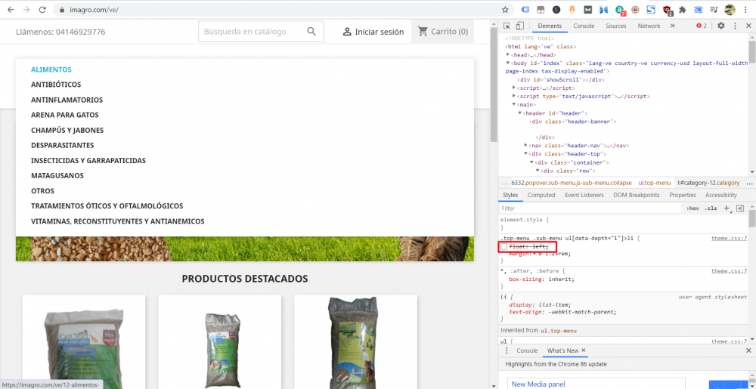Open the DESPARASITANTES category
The image size is (756, 389).
62,145
